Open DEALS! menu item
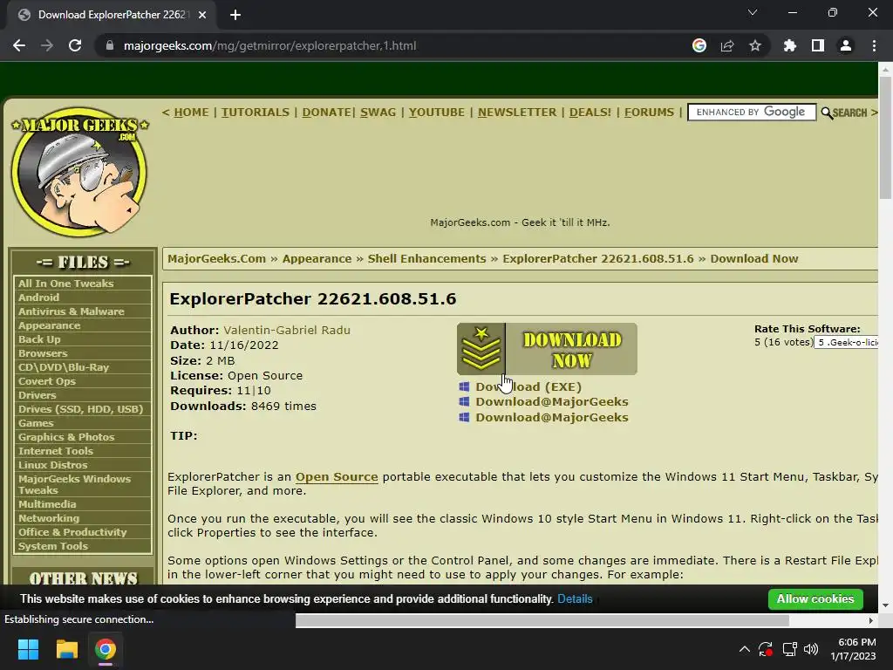Screen dimensions: 893x670 (x=590, y=113)
